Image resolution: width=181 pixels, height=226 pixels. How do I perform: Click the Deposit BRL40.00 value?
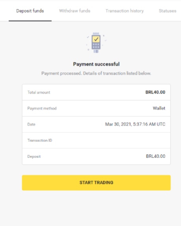pyautogui.click(x=156, y=156)
